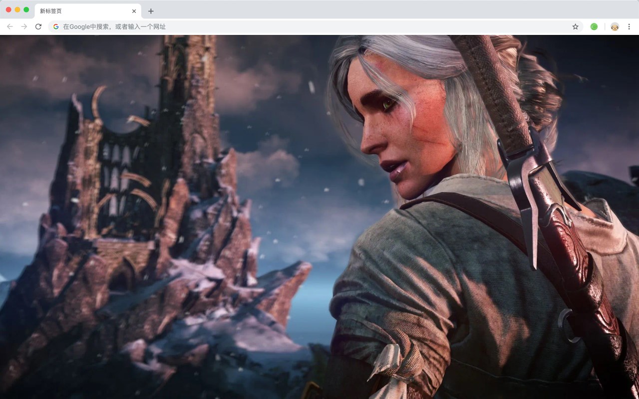Minimize the window with yellow button
This screenshot has height=399, width=639.
click(x=17, y=9)
